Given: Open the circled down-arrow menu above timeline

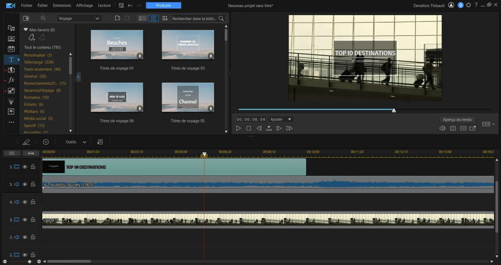Looking at the screenshot, I should [46, 142].
